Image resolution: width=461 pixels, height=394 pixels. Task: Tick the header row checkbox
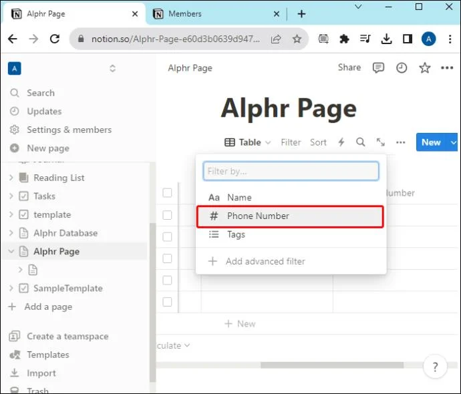(x=167, y=193)
